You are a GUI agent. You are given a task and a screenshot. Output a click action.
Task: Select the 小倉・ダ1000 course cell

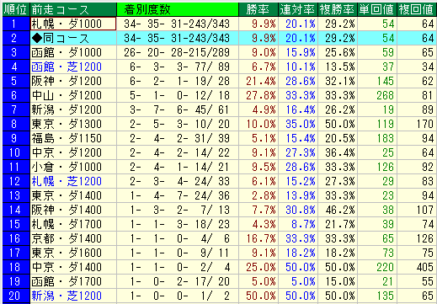click(x=73, y=167)
